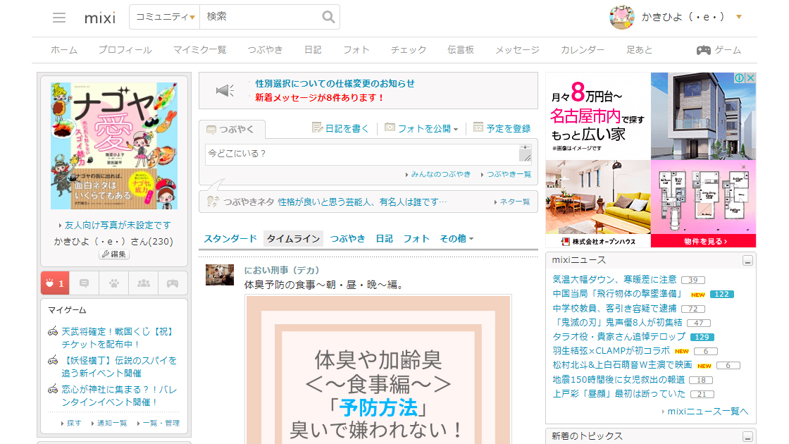Switch to the スタンダード feed tab
The height and width of the screenshot is (444, 789).
coord(230,239)
